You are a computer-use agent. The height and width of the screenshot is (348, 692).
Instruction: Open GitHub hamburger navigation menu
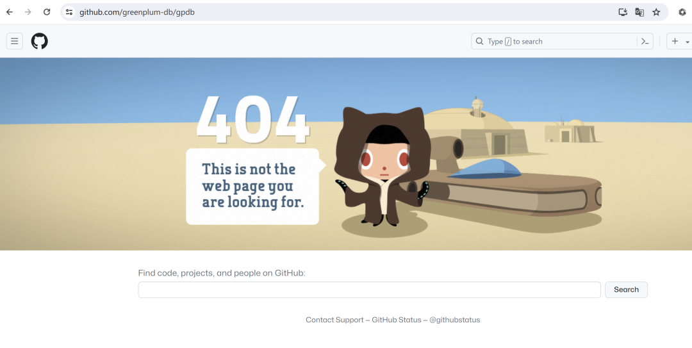[15, 41]
